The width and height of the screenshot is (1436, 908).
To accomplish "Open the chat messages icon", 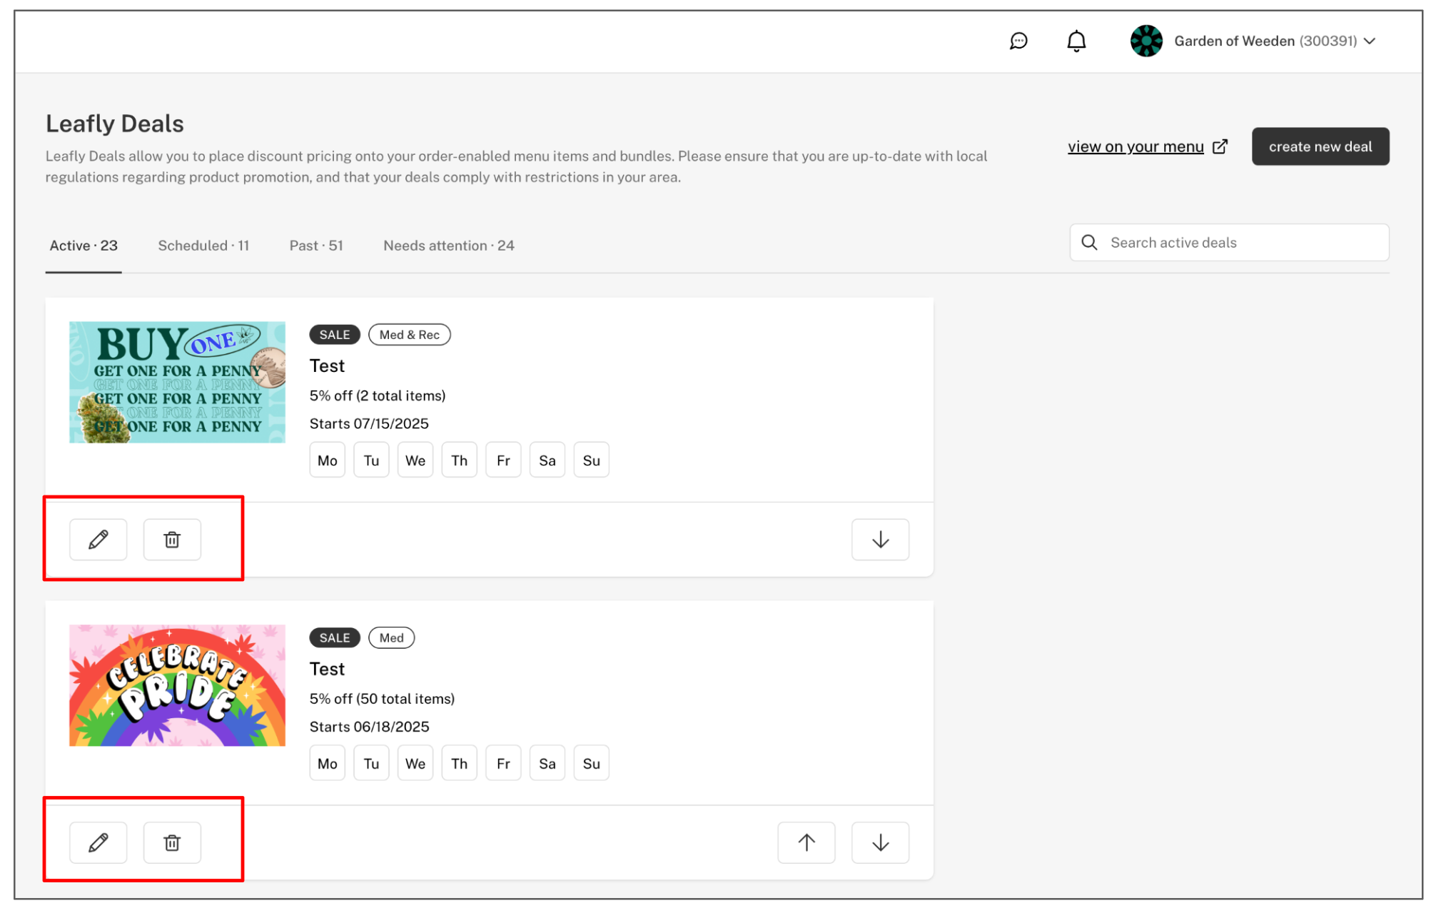I will pos(1018,41).
